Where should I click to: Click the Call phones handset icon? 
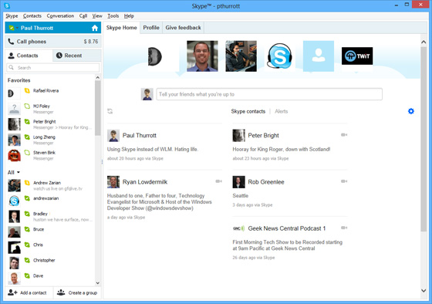pos(11,42)
